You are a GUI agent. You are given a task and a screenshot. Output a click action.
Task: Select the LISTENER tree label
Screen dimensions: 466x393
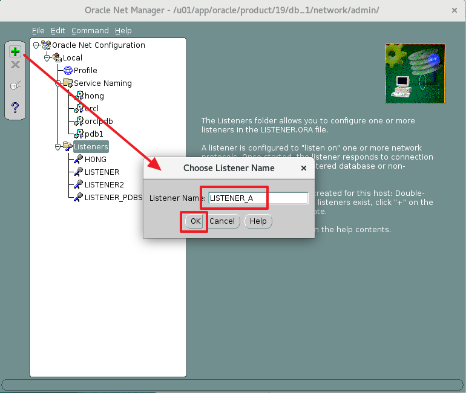coord(102,172)
